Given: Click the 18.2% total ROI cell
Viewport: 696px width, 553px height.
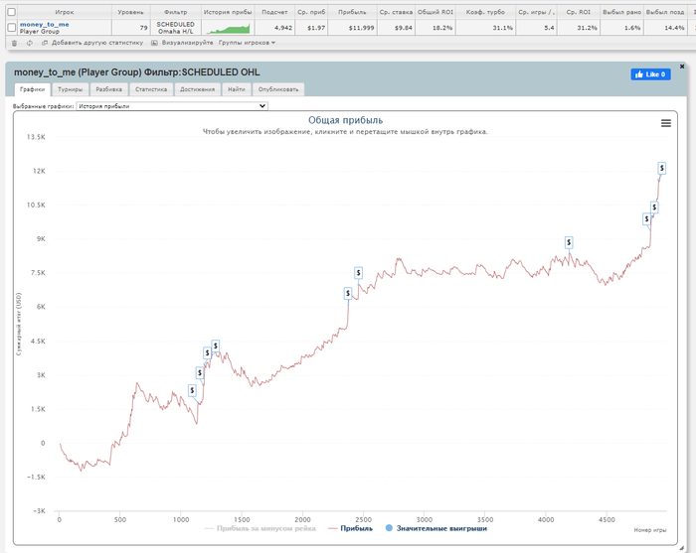Looking at the screenshot, I should (435, 28).
